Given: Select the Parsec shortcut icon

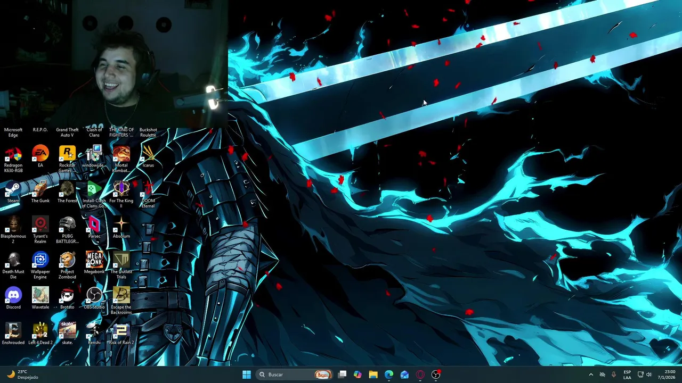Looking at the screenshot, I should pyautogui.click(x=94, y=225).
